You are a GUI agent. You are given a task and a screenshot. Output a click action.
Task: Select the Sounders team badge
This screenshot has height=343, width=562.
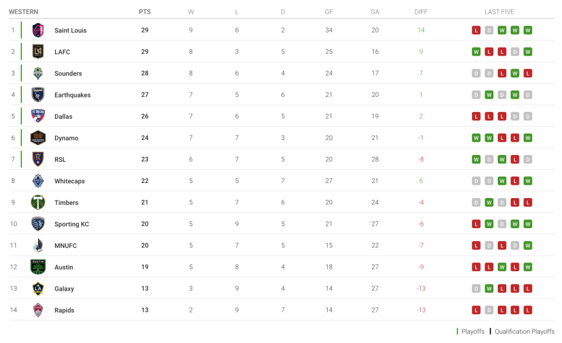[38, 73]
